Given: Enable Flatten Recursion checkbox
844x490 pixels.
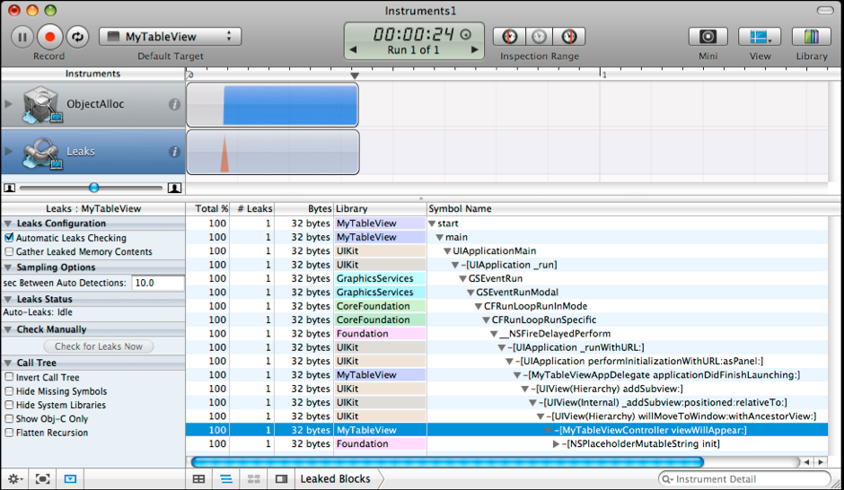Looking at the screenshot, I should pos(9,433).
